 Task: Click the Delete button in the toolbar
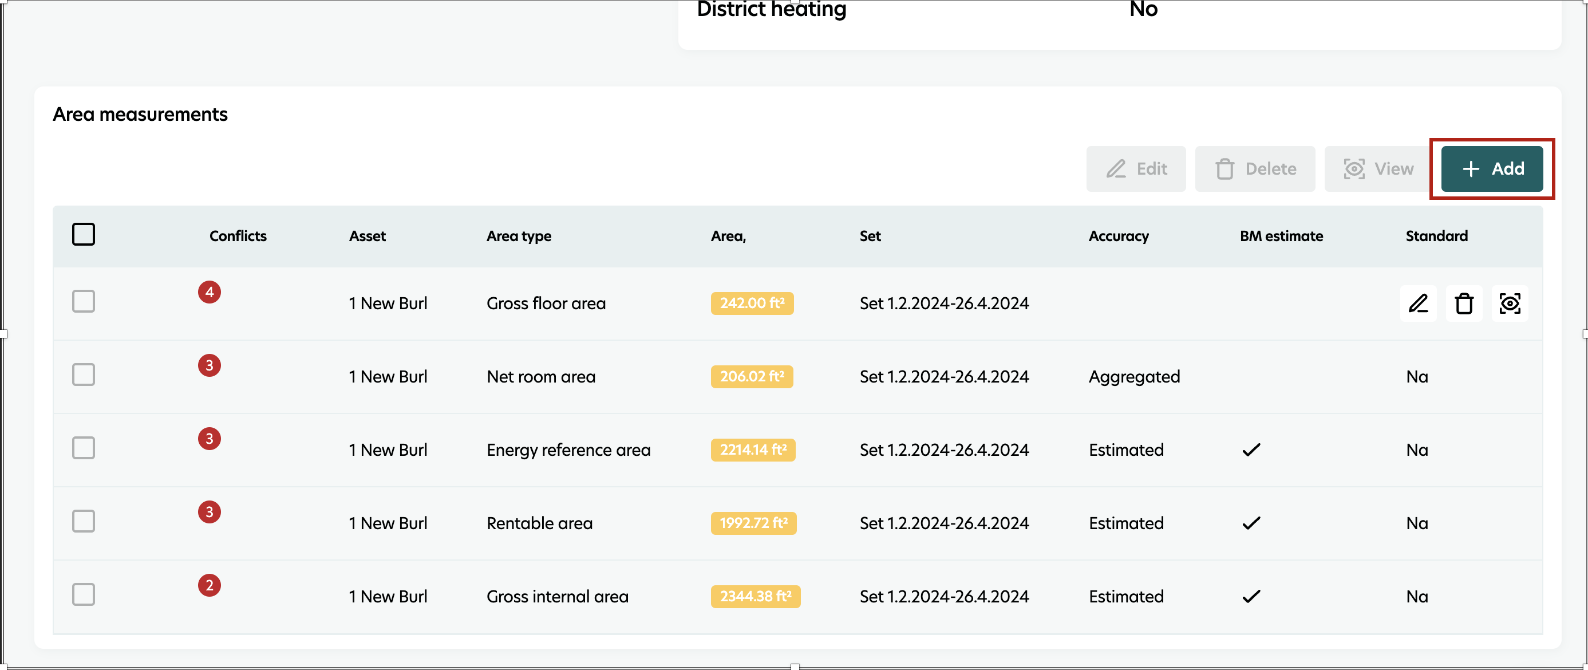1255,168
